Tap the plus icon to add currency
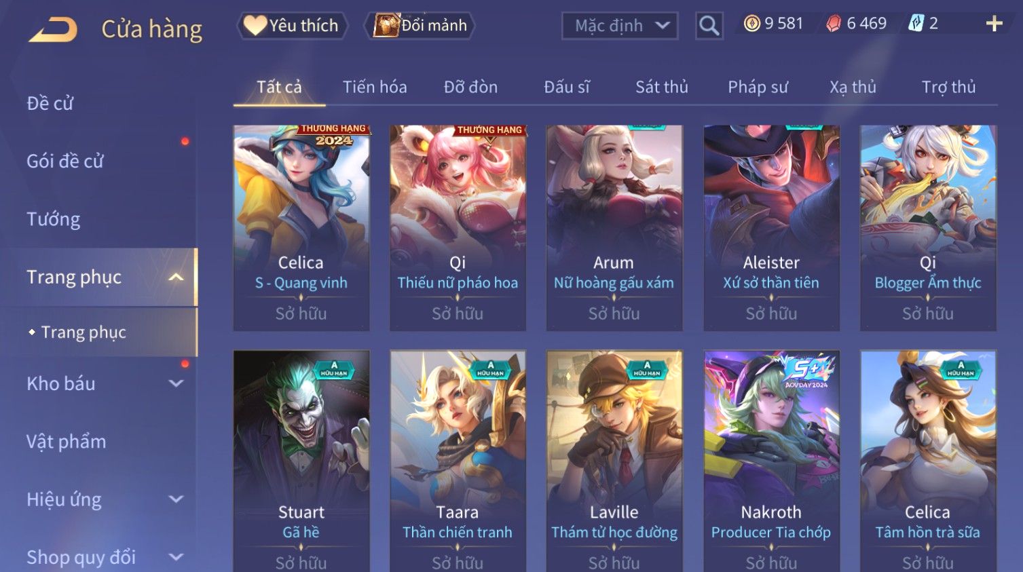 coord(994,24)
